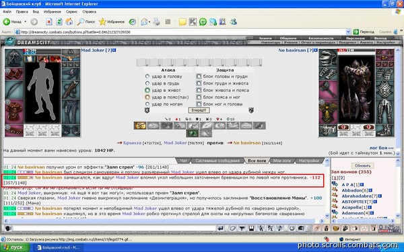
Task: Switch to the Мои логи tab
Action: coord(281,161)
